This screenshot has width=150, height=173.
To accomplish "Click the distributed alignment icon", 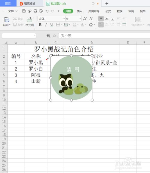I will (124, 25).
